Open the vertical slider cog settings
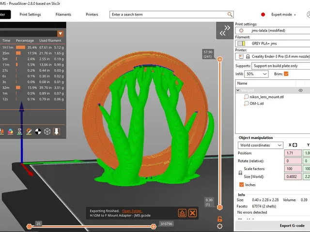The height and width of the screenshot is (232, 310). pyautogui.click(x=219, y=226)
